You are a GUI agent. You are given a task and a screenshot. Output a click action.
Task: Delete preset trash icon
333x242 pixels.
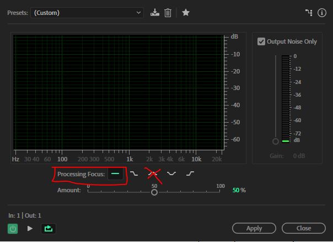168,13
